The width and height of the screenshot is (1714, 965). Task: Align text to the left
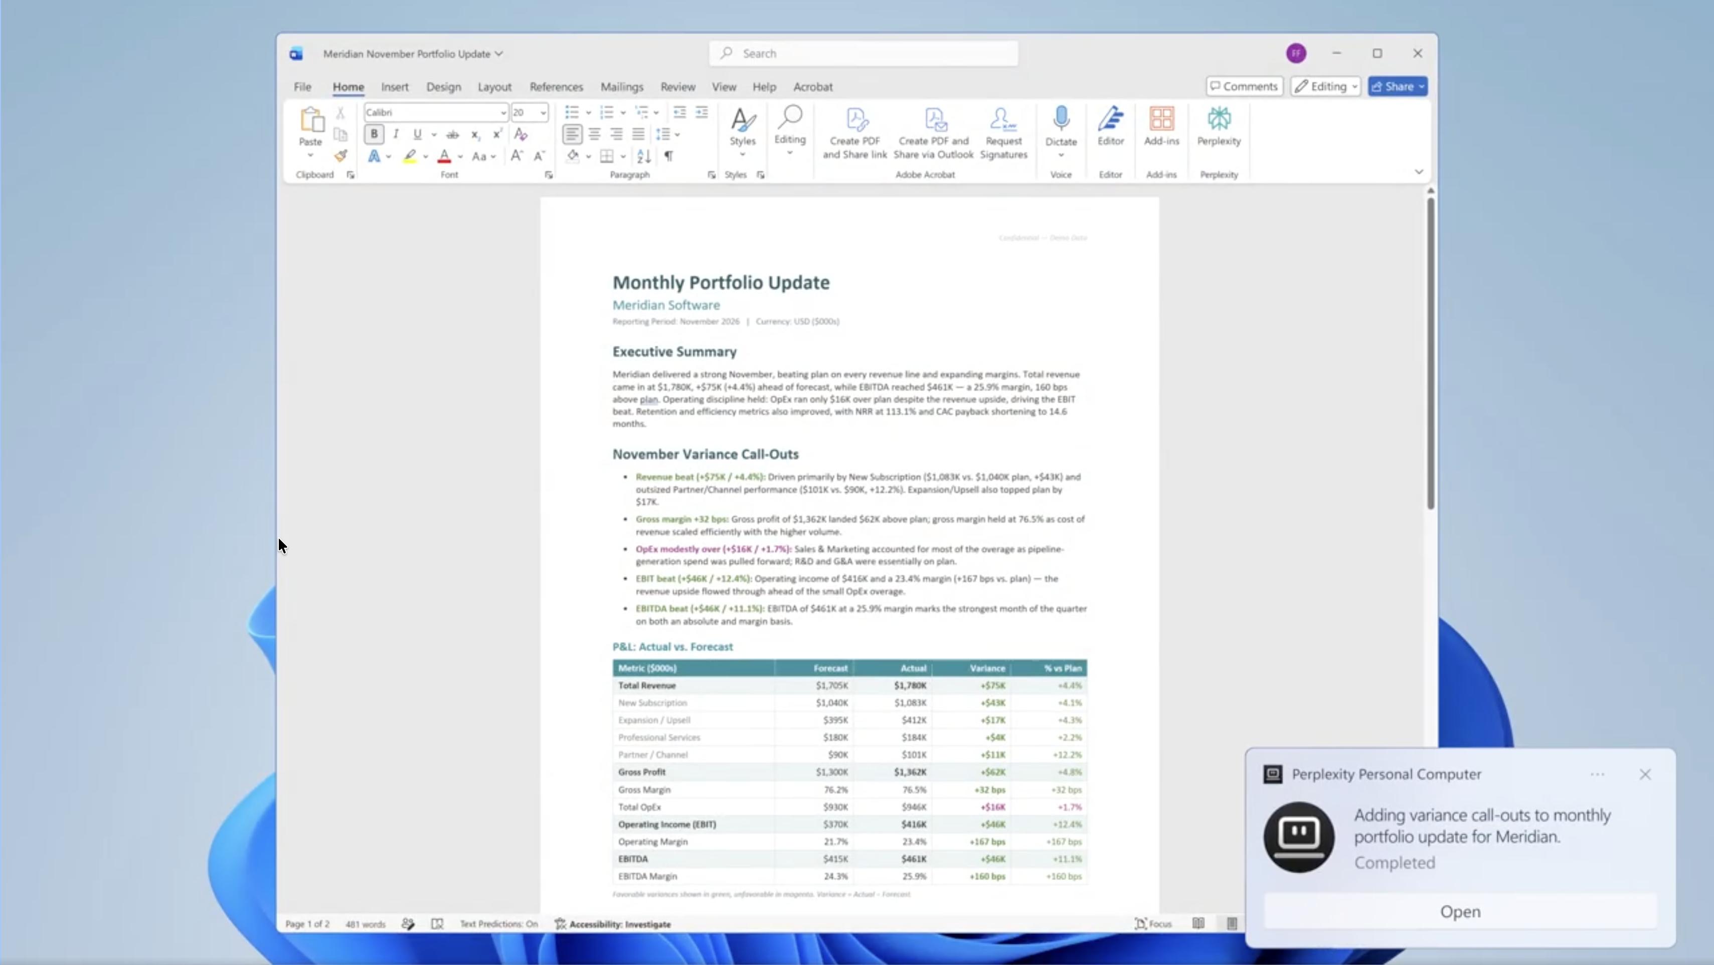572,134
